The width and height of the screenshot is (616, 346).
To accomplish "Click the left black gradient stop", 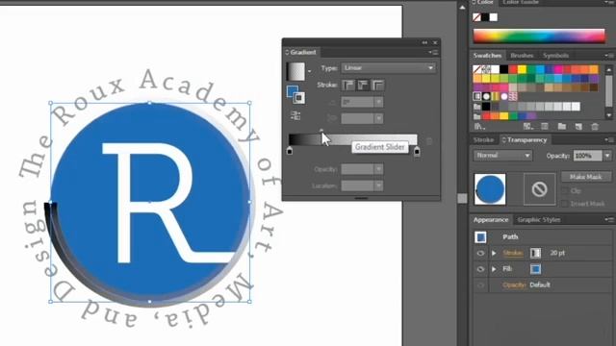I will [290, 151].
